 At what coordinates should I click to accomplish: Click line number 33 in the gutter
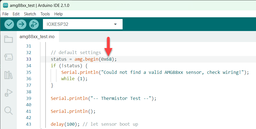[29, 59]
